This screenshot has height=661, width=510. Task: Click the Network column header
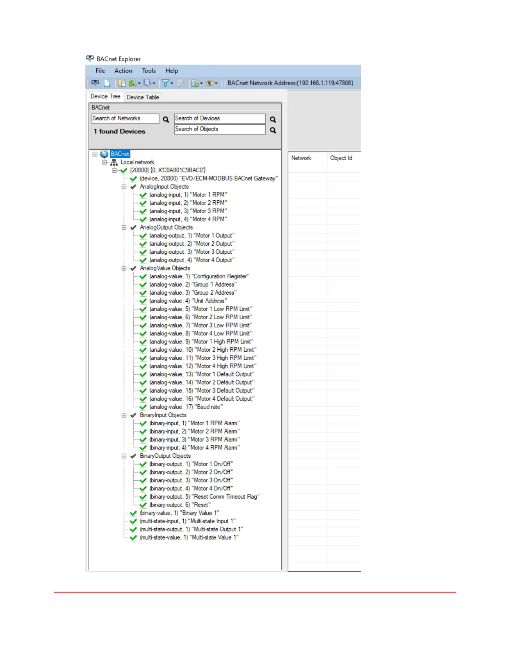(307, 158)
